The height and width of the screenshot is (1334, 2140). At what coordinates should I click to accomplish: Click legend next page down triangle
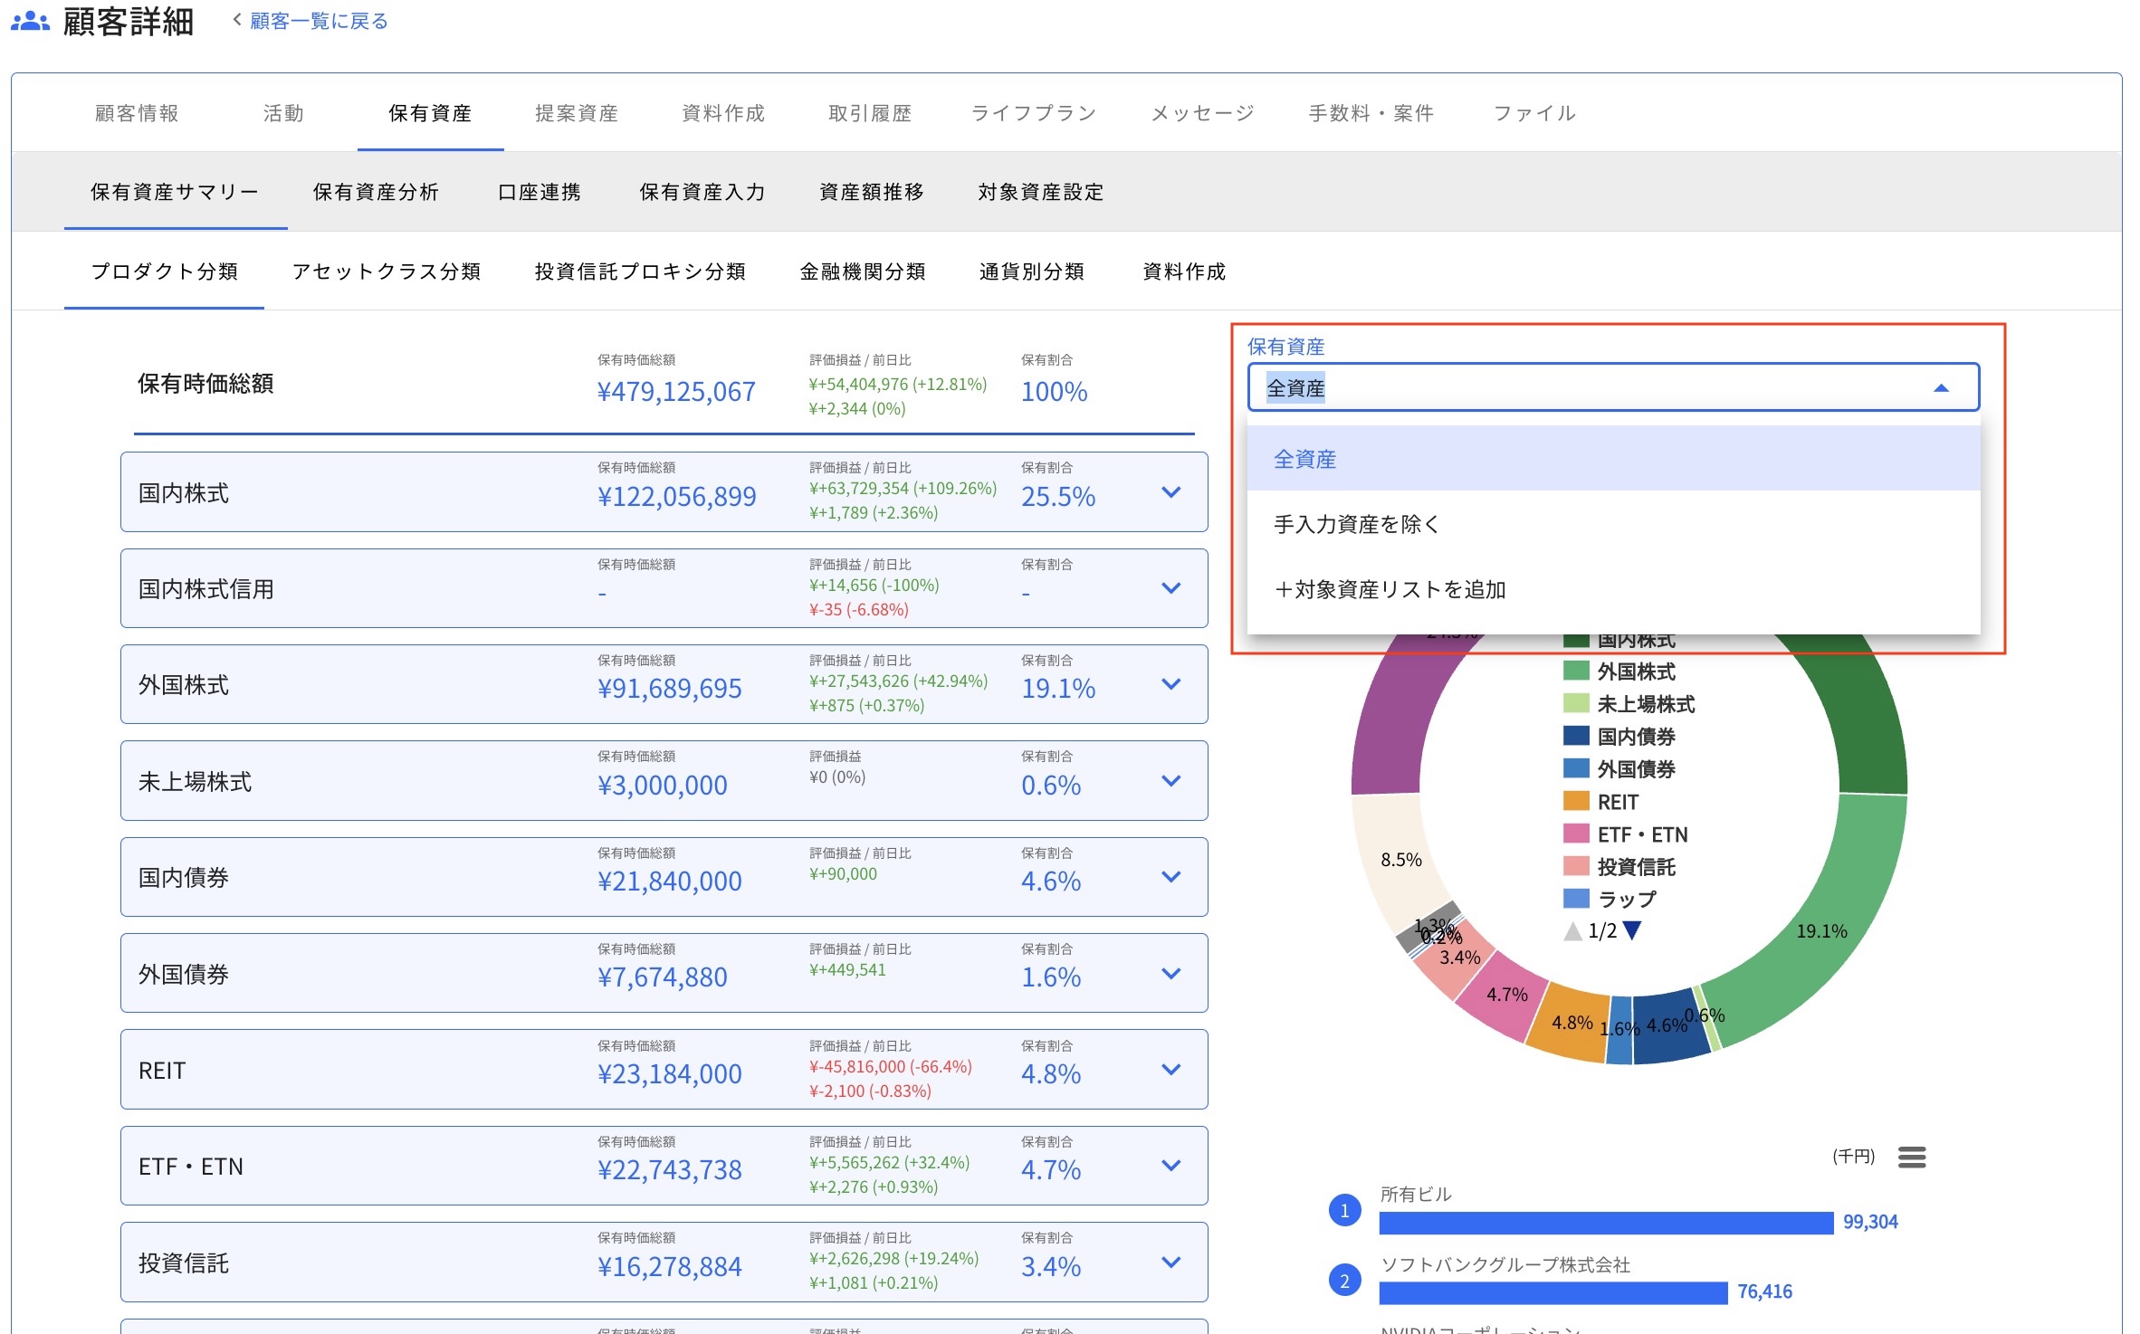click(1631, 930)
